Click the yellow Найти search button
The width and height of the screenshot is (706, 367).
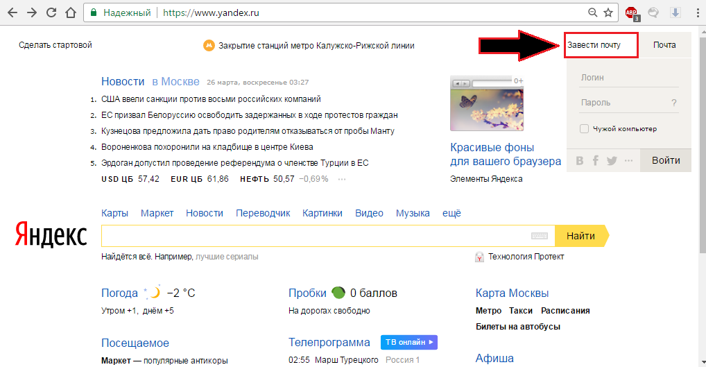581,236
